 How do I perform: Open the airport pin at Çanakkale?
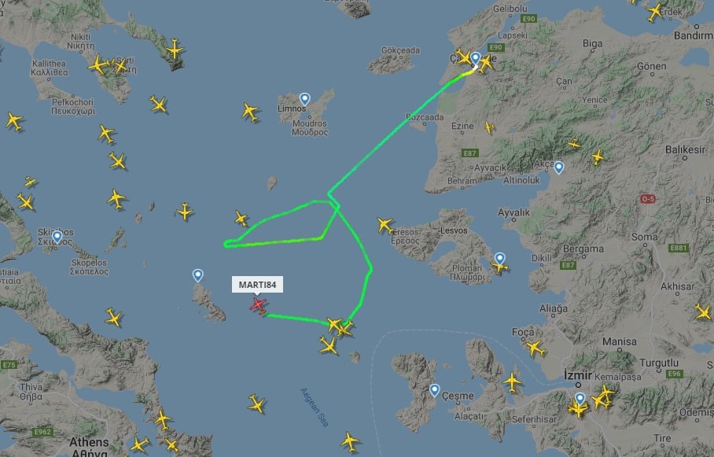pyautogui.click(x=476, y=58)
